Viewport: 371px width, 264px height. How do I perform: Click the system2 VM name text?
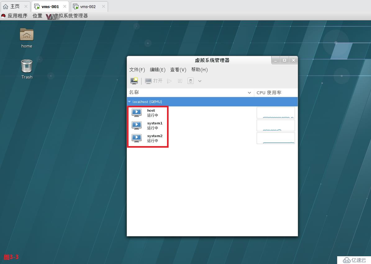pyautogui.click(x=155, y=136)
